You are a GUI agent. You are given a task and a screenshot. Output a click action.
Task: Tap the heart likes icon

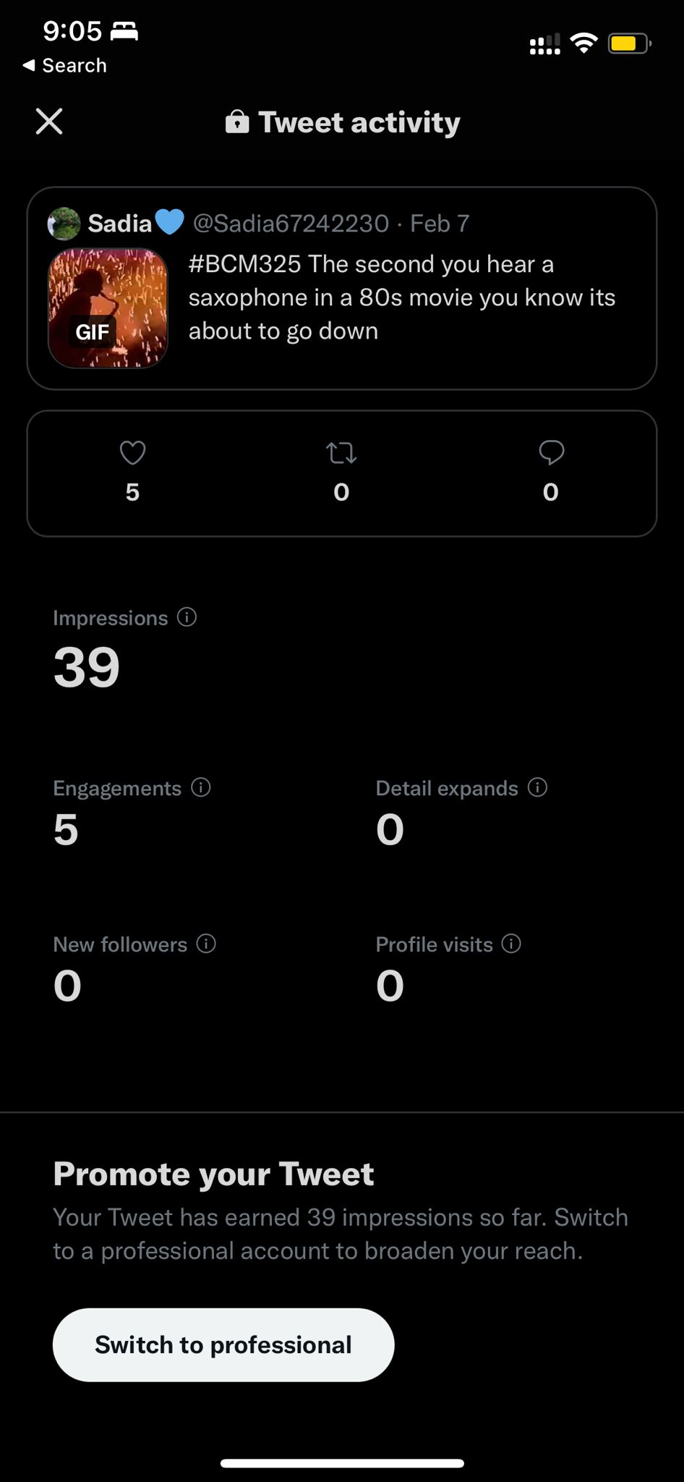132,453
